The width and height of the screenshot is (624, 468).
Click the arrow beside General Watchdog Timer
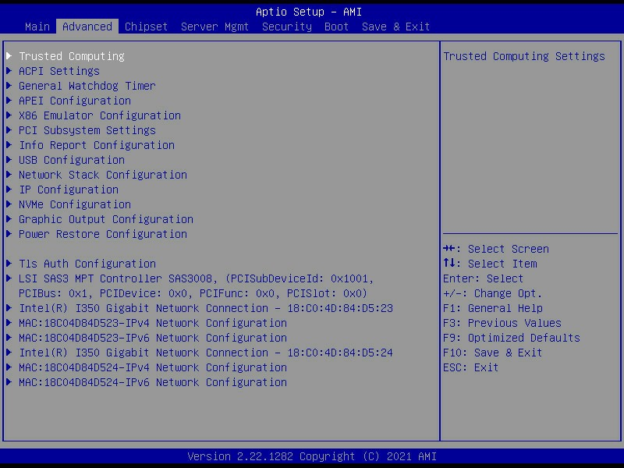(9, 86)
